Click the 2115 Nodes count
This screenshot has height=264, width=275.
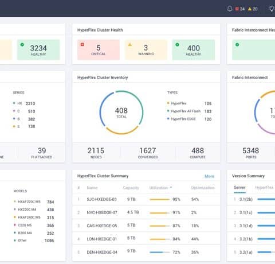coord(96,153)
